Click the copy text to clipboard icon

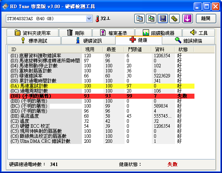click(139, 19)
